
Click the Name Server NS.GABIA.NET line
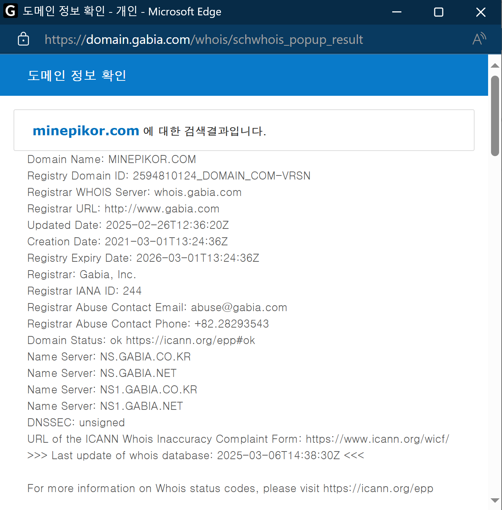tap(102, 373)
